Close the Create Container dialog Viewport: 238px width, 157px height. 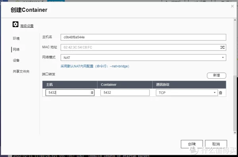232,6
